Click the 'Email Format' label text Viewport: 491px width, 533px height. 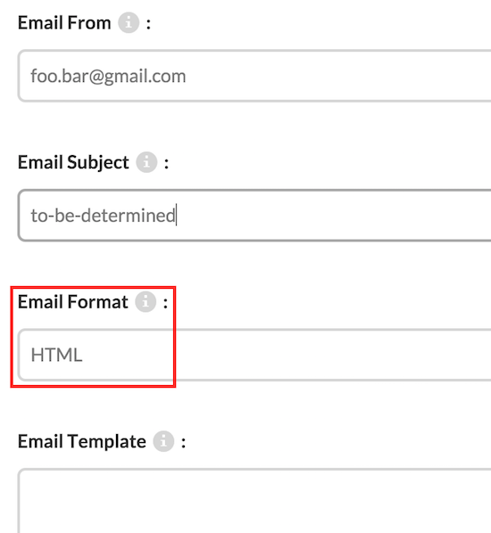coord(73,302)
